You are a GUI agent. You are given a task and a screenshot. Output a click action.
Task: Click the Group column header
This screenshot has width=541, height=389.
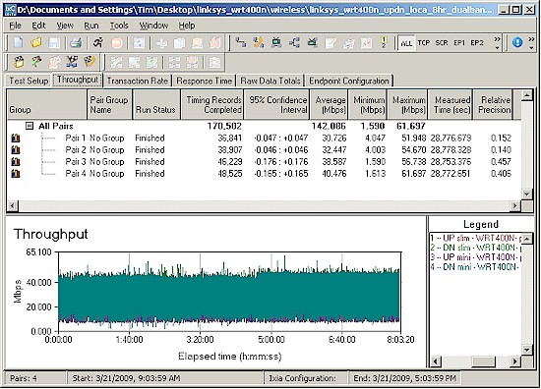pyautogui.click(x=47, y=104)
